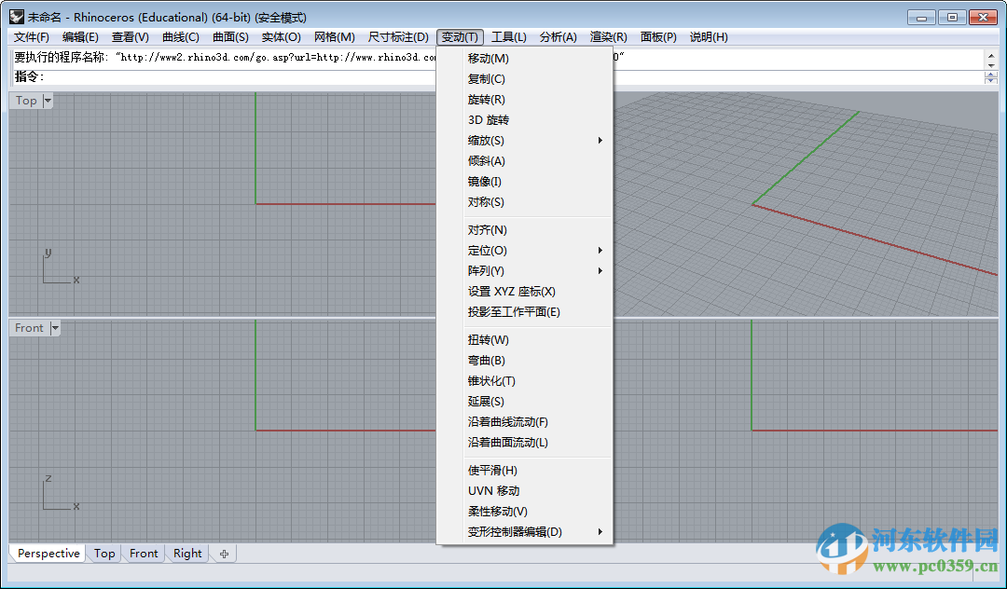Choose 柔性移动(V) menu entry
The image size is (1007, 589).
(525, 512)
